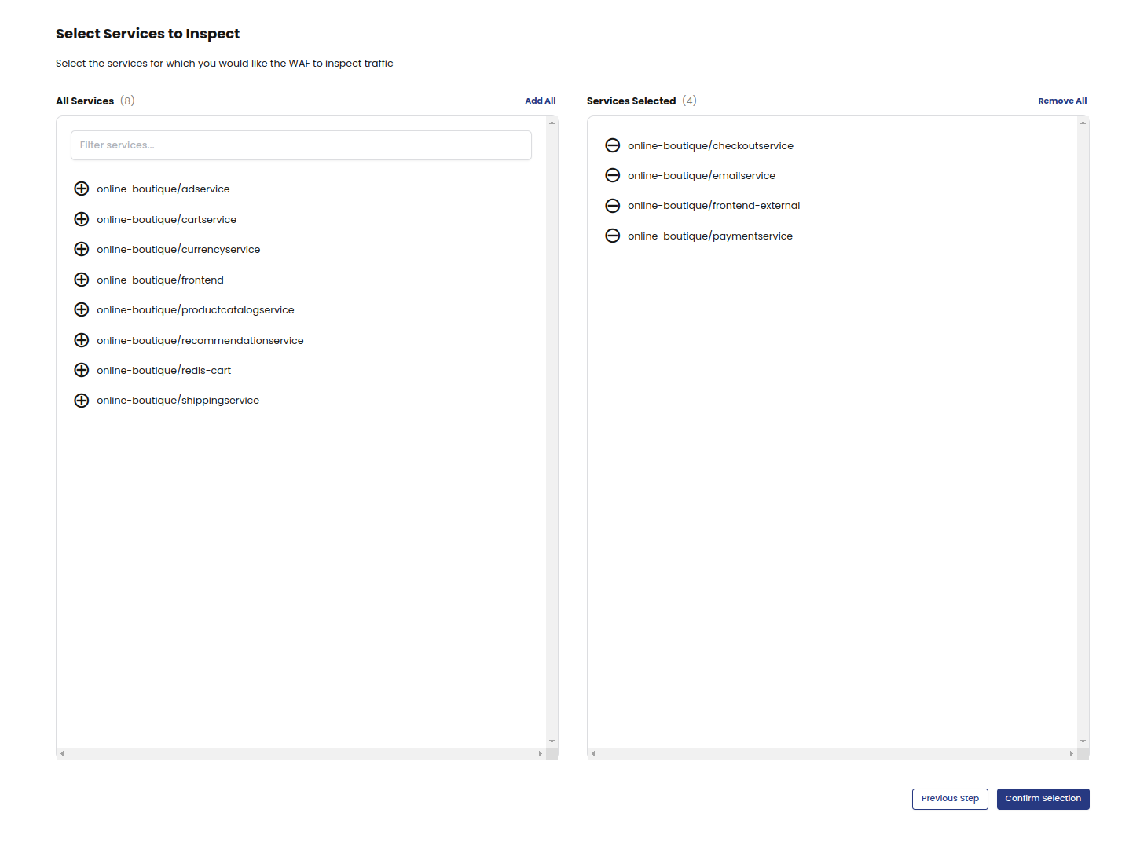Add the adservice using its plus icon
Screen dimensions: 1144x842
(x=82, y=189)
